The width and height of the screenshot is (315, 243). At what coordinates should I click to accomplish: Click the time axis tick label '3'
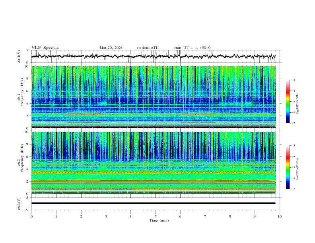(x=106, y=216)
